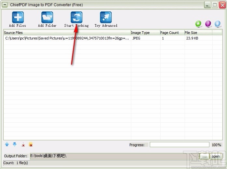Viewport: 227px width, 169px height.
Task: Clear all files with the yellow X icon
Action: 31,144
